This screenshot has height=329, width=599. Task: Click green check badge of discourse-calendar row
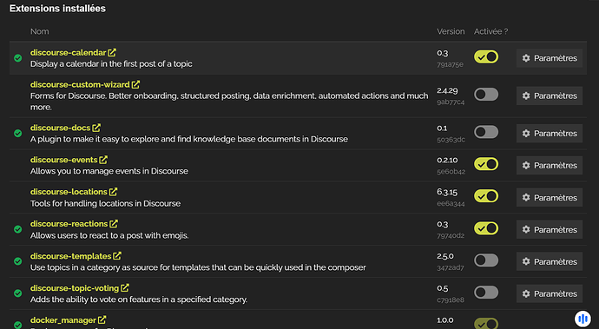(17, 58)
